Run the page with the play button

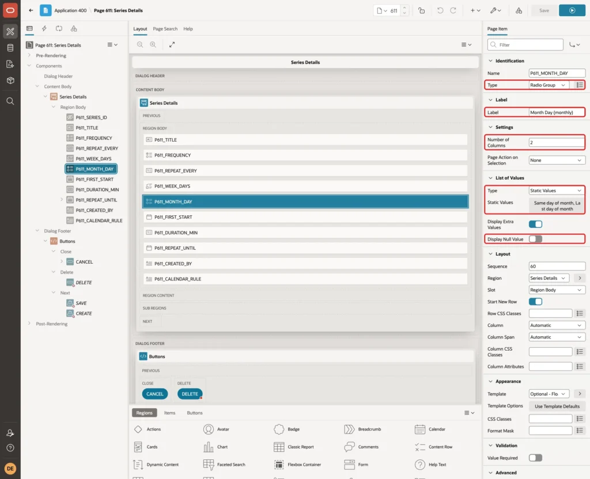(x=572, y=10)
